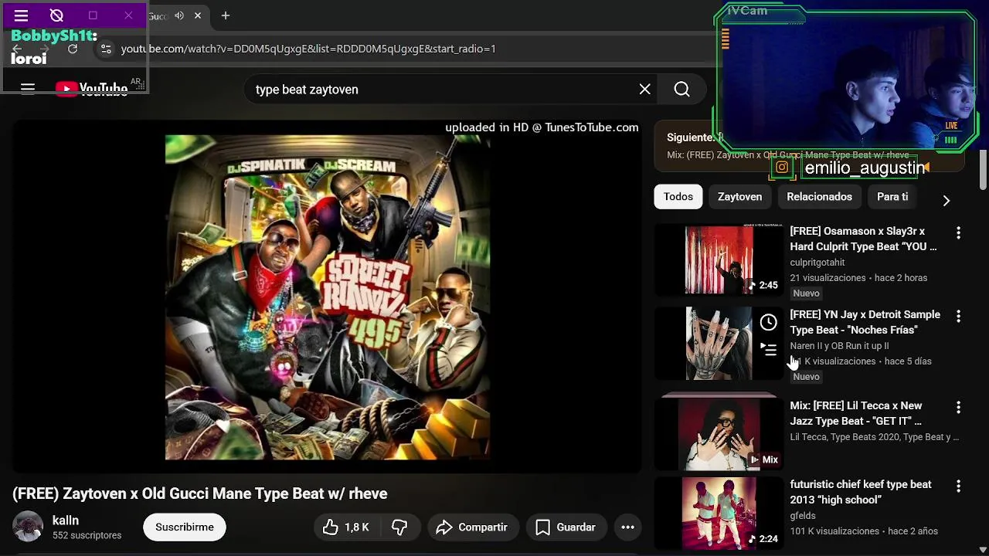The image size is (989, 556).
Task: Click the magnifier search button
Action: (681, 90)
